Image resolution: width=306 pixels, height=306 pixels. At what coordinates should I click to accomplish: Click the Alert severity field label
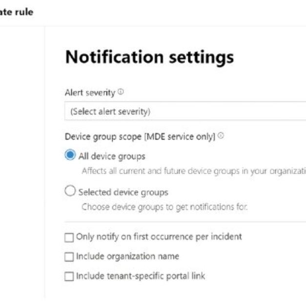90,92
